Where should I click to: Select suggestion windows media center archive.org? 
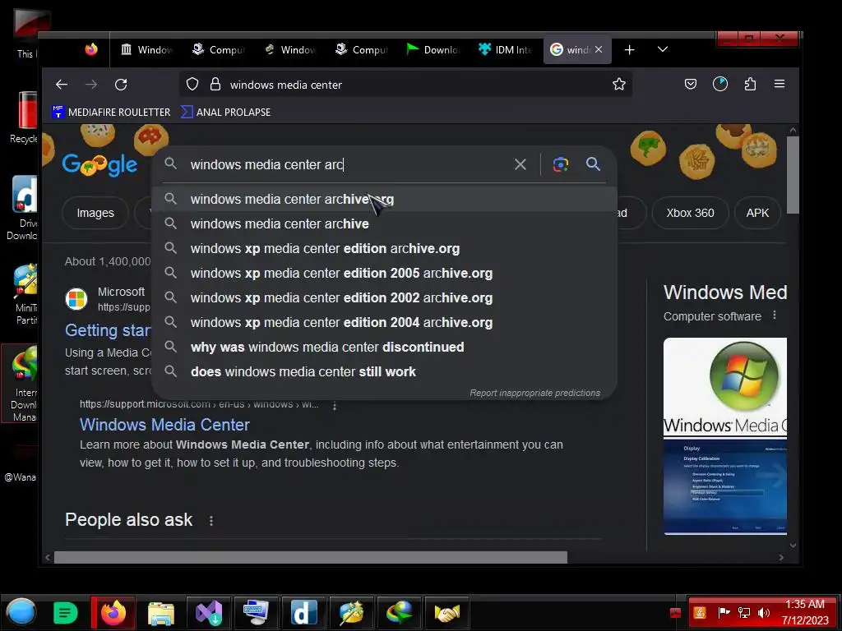click(x=385, y=199)
